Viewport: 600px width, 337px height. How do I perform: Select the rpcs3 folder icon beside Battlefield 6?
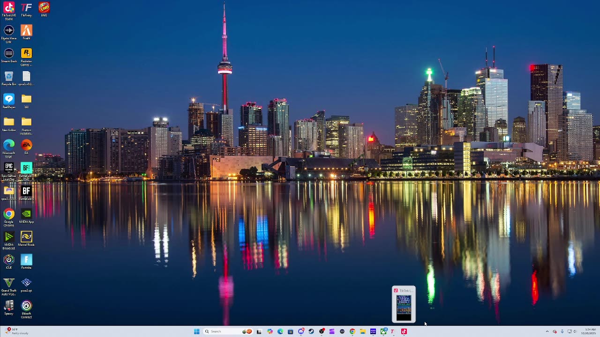9,193
